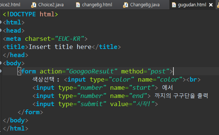
Task: Collapse the <head> element fold marker
Action: (x=1, y=30)
